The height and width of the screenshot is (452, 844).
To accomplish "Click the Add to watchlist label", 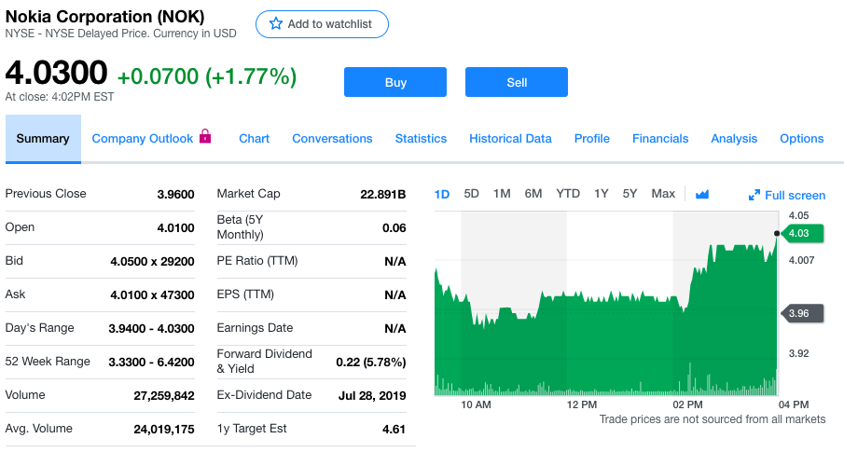I will point(329,24).
